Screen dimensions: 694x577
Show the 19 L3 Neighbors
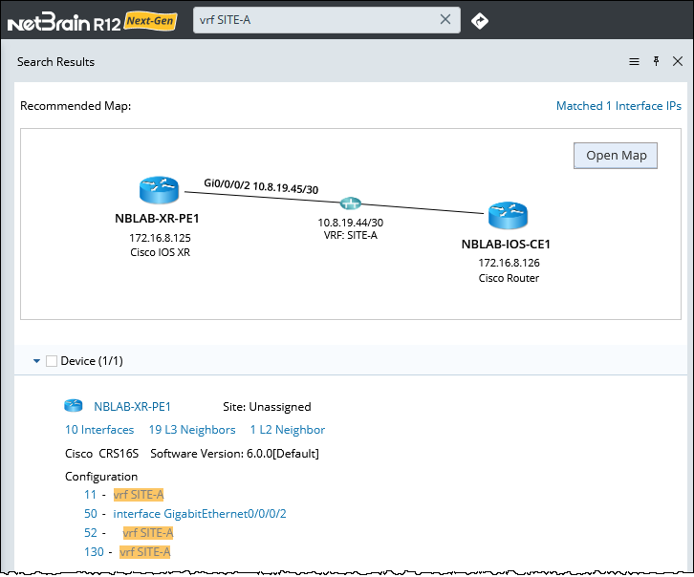pyautogui.click(x=191, y=430)
